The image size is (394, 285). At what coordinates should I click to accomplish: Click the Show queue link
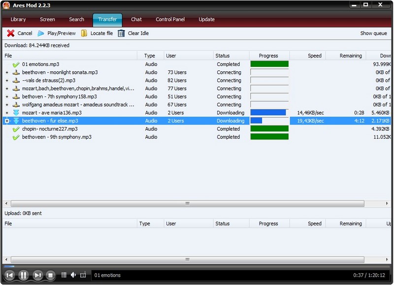coord(373,33)
